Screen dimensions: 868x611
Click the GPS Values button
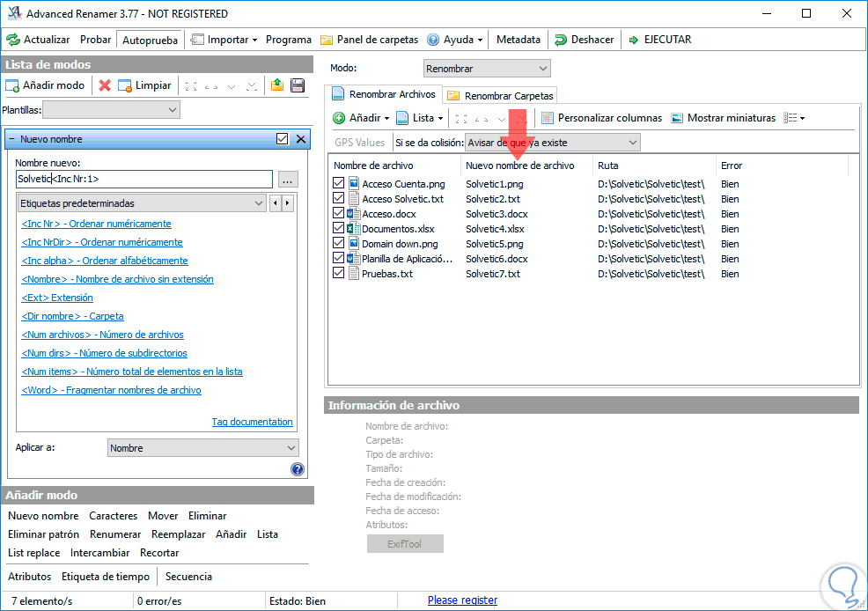(x=359, y=143)
